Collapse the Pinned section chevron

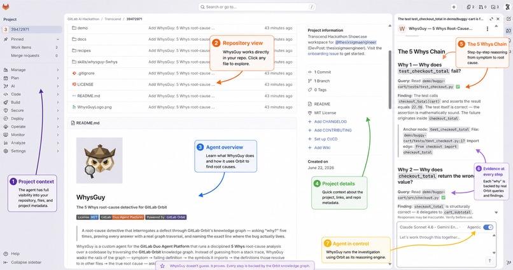tap(57, 39)
